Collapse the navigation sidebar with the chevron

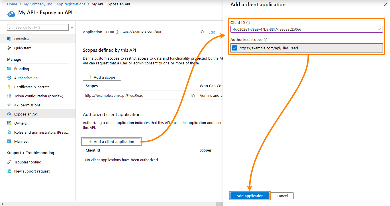point(72,28)
